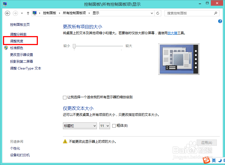Open address bar history dropdown
Viewport: 225px width, 165px height.
click(152, 13)
